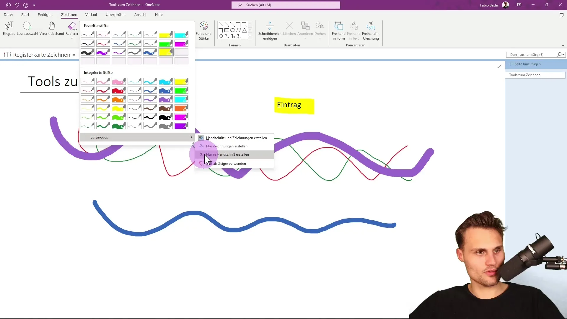
Task: Switch to the Ansicht tab
Action: tap(140, 14)
